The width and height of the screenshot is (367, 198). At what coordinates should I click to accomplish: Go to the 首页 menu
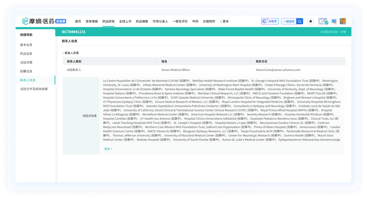coord(78,21)
